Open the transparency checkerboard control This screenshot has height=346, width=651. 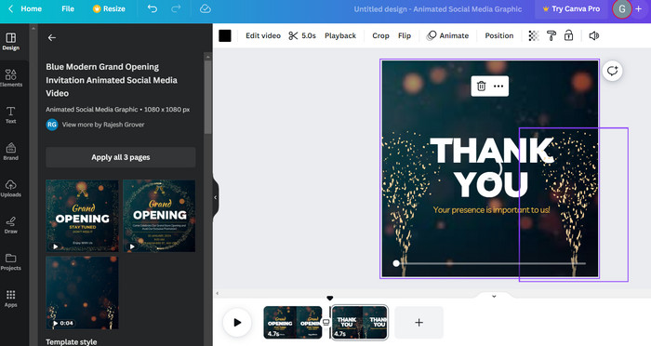click(534, 35)
